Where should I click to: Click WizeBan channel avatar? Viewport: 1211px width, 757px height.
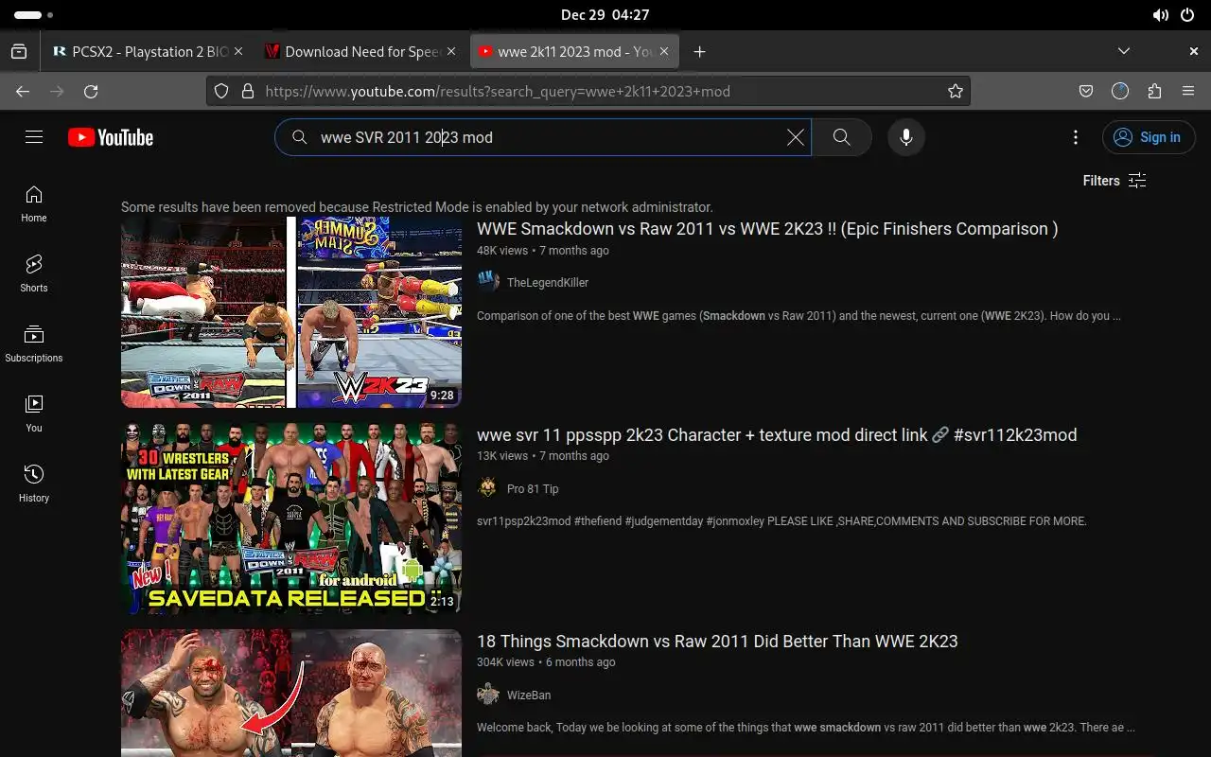pos(488,695)
